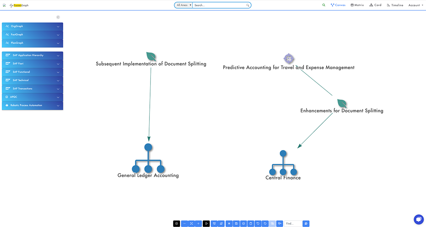Open canvas settings via the gear icon
426x227 pixels.
tap(176, 223)
